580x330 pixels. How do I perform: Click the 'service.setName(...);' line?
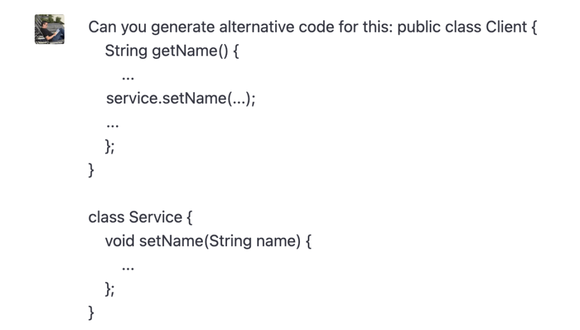(x=181, y=99)
